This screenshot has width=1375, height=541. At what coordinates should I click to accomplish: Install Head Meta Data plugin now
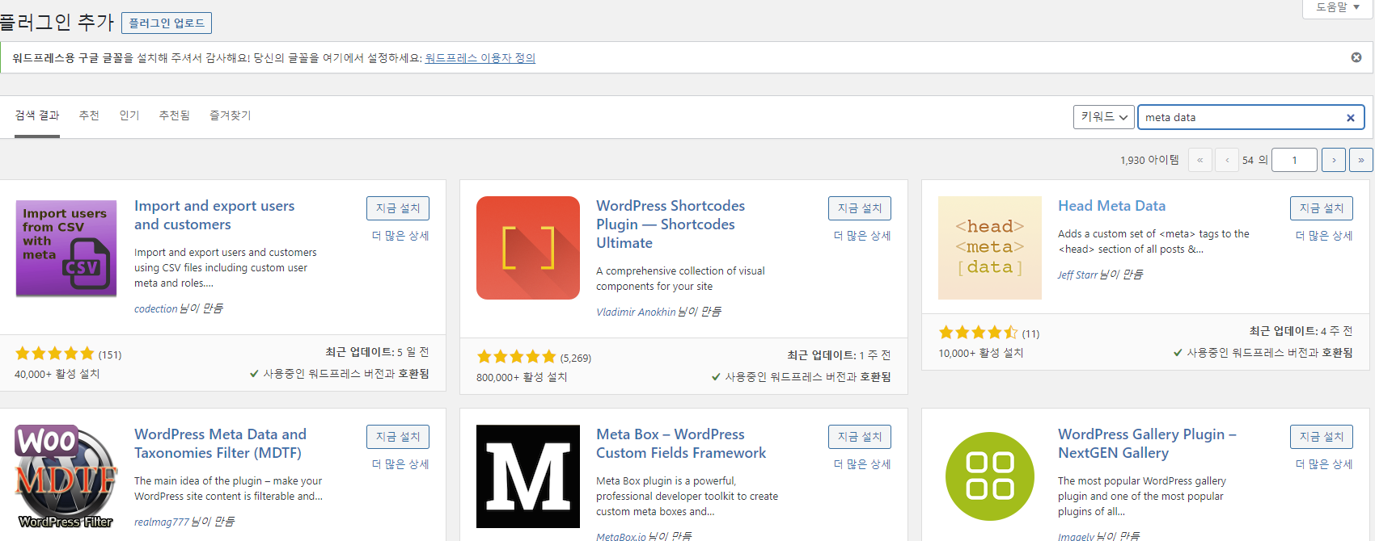(1322, 208)
